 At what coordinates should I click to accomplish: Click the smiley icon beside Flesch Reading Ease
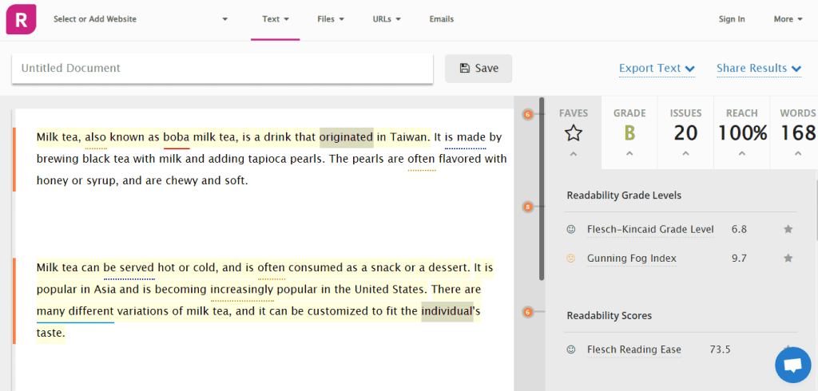tap(571, 350)
